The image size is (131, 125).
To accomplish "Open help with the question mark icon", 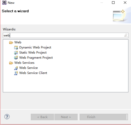I will [7, 117].
